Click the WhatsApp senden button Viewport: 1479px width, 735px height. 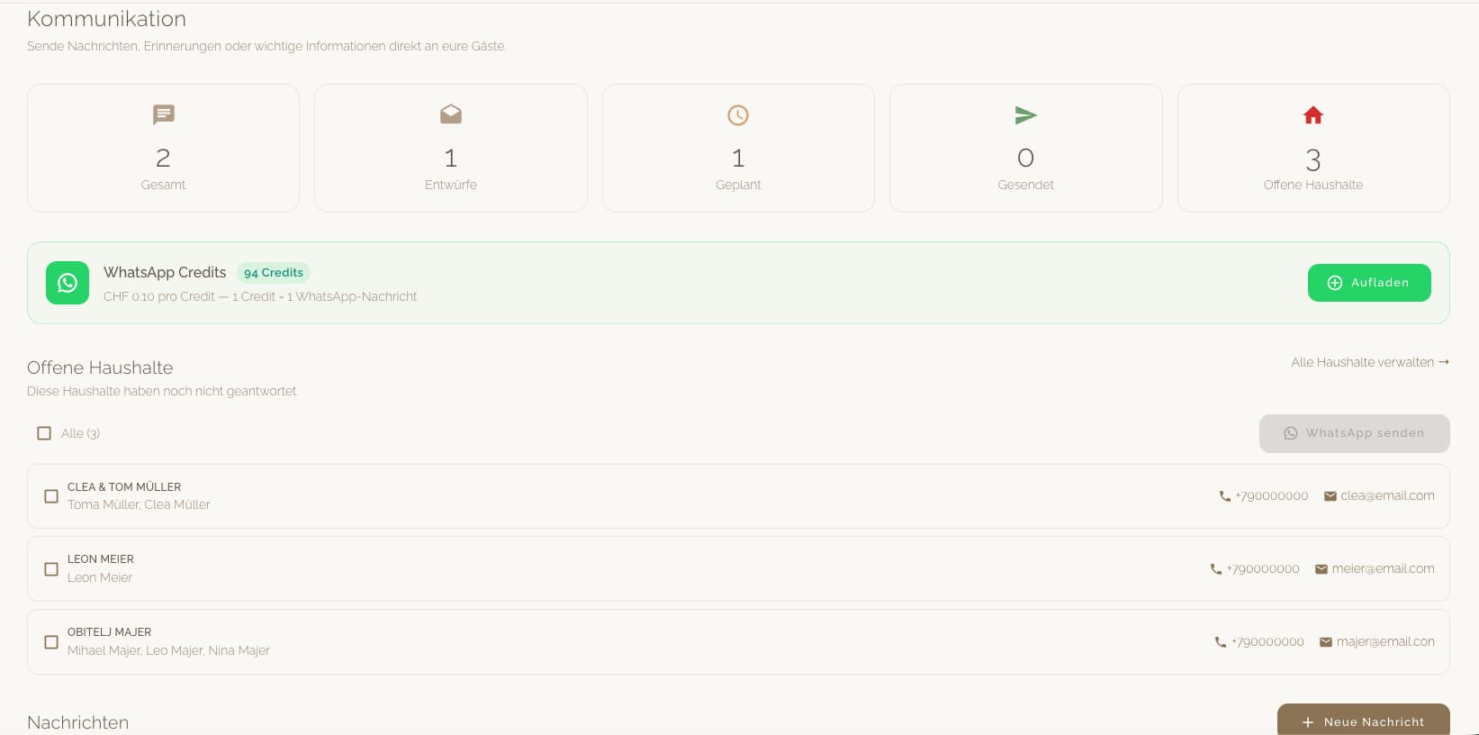pyautogui.click(x=1354, y=433)
